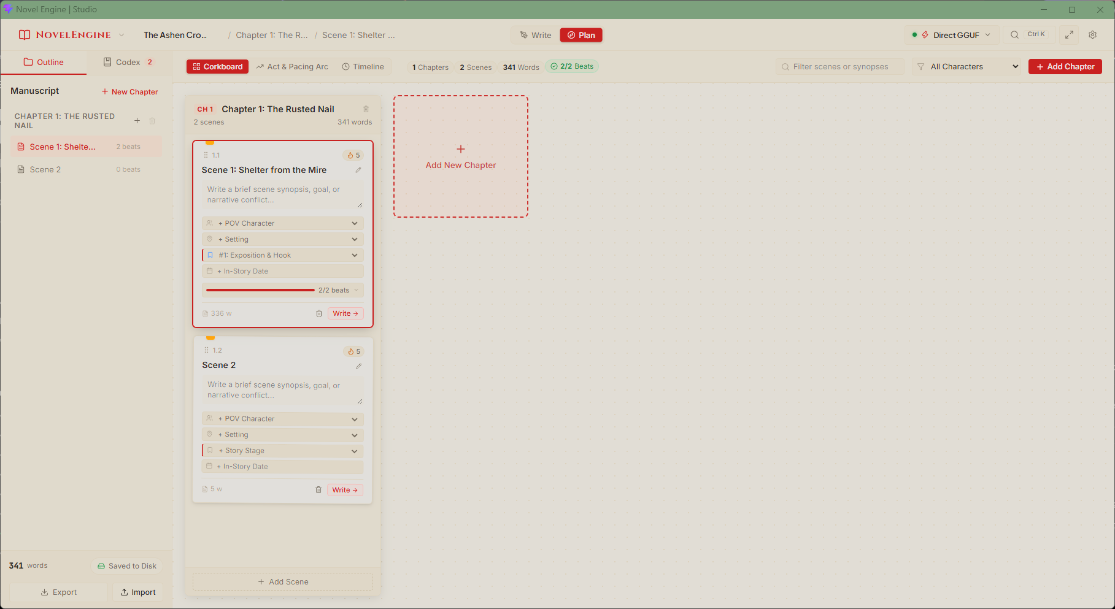The height and width of the screenshot is (609, 1115).
Task: Select the Corkboard view
Action: pyautogui.click(x=218, y=67)
